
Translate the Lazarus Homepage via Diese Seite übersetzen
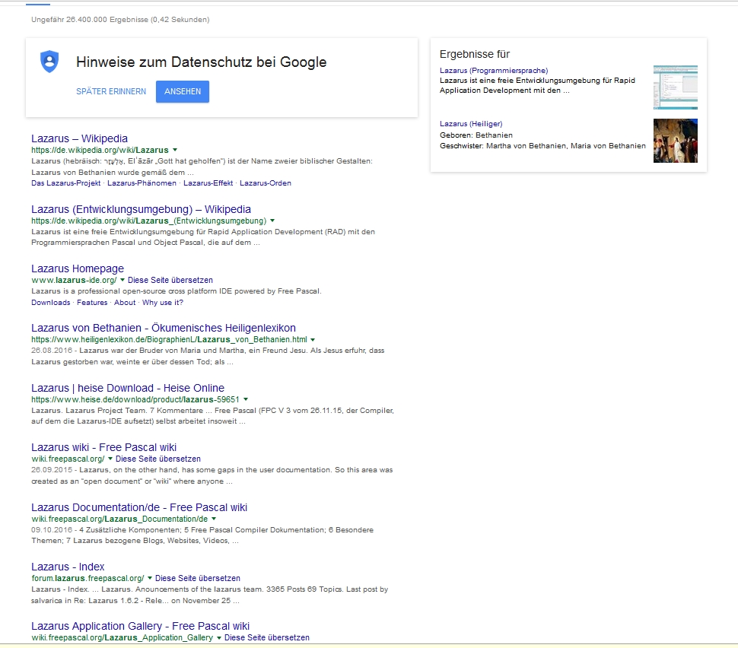(x=170, y=281)
